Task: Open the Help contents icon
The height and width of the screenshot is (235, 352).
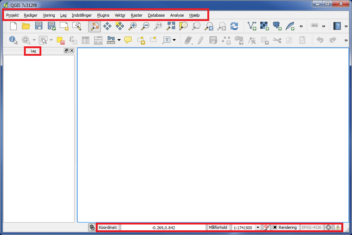Action: coord(337,26)
